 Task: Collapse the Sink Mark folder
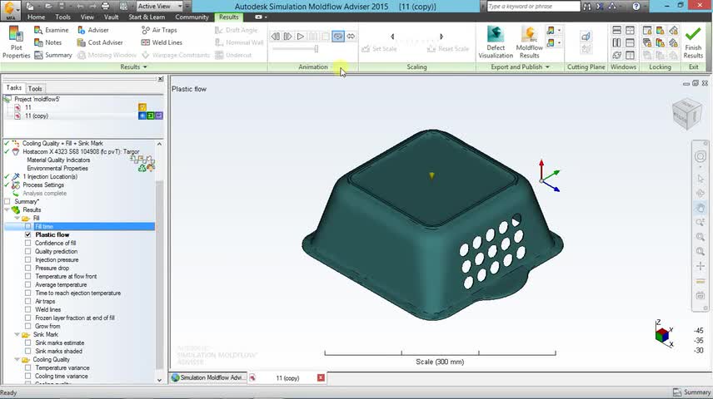click(x=17, y=334)
